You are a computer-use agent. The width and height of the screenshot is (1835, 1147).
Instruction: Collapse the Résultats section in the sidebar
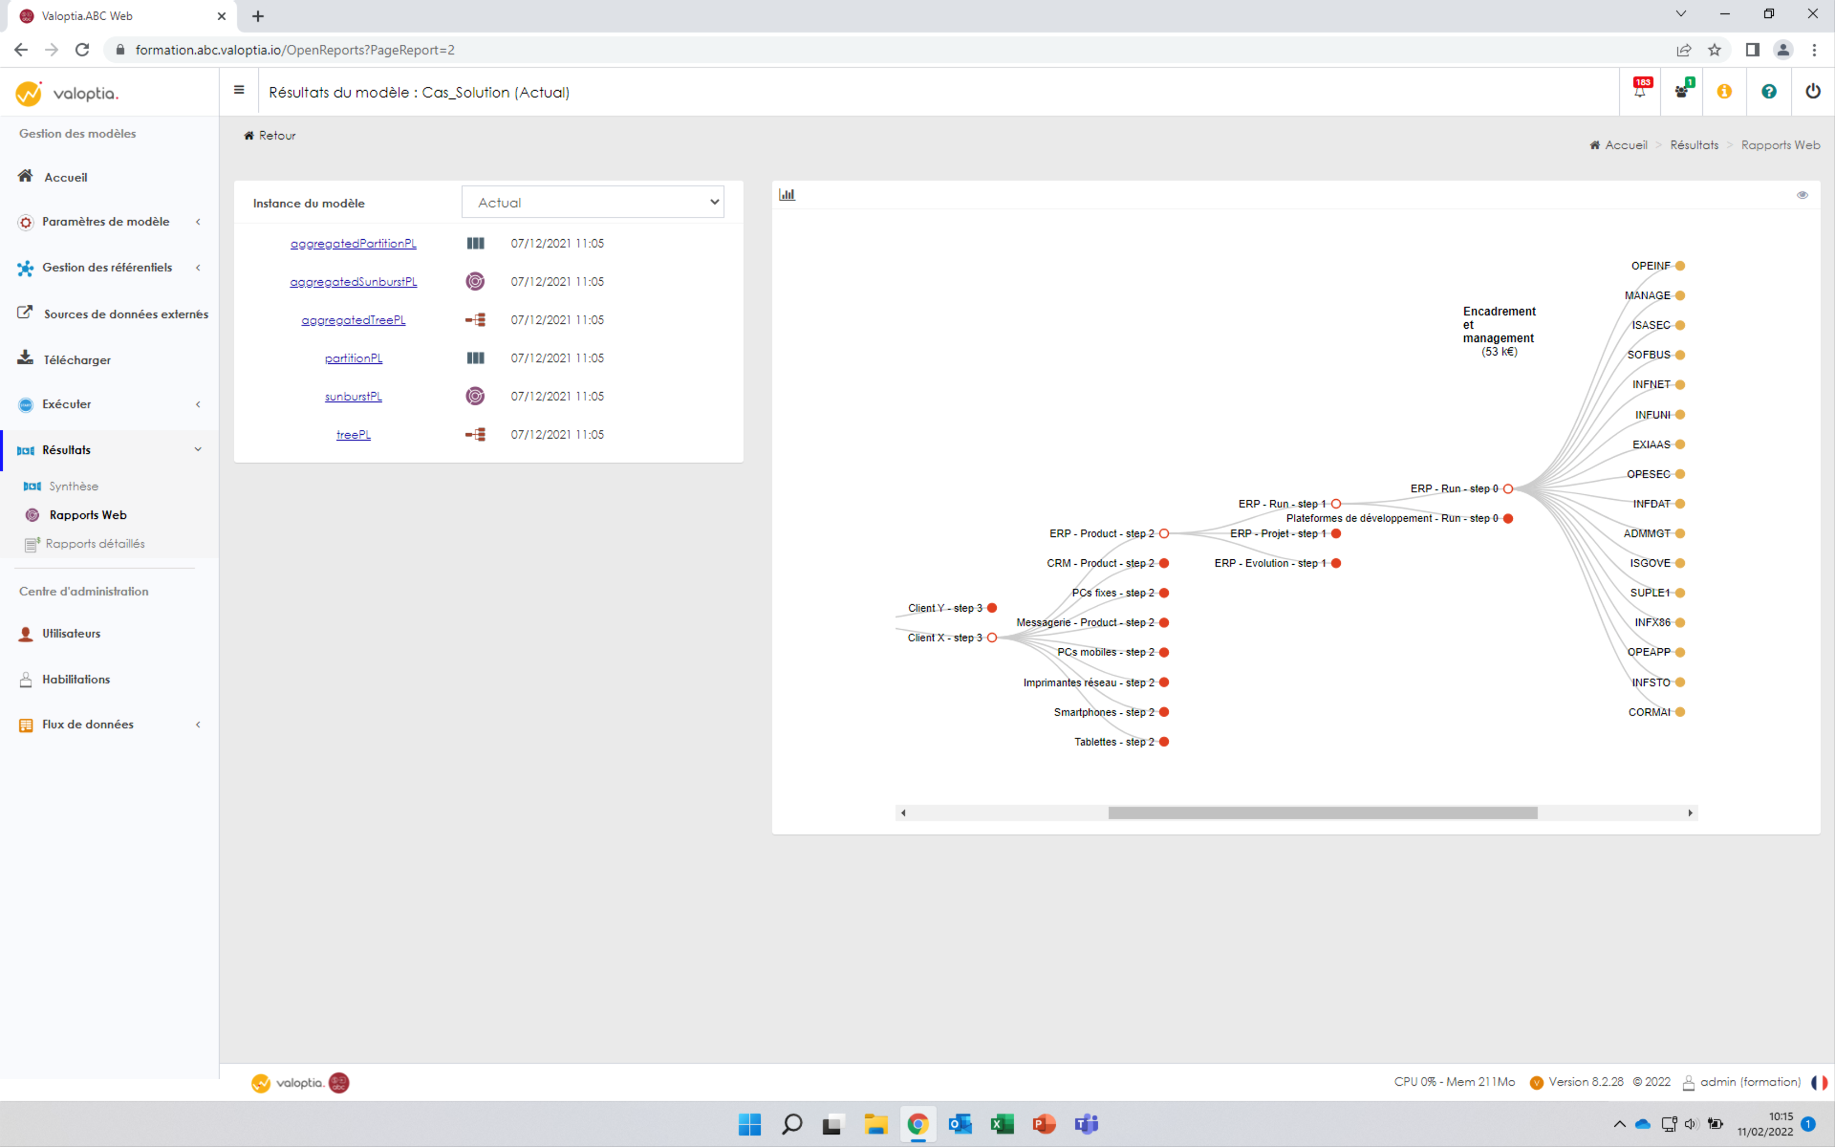click(x=198, y=449)
